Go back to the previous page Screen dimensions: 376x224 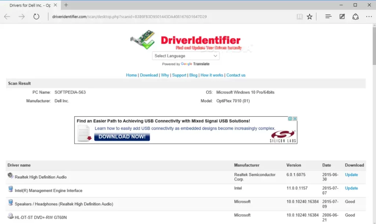pyautogui.click(x=7, y=16)
